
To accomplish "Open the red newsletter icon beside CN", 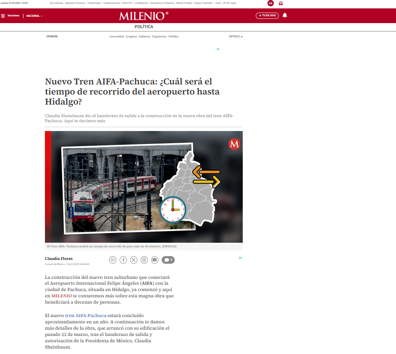I will tap(281, 3).
